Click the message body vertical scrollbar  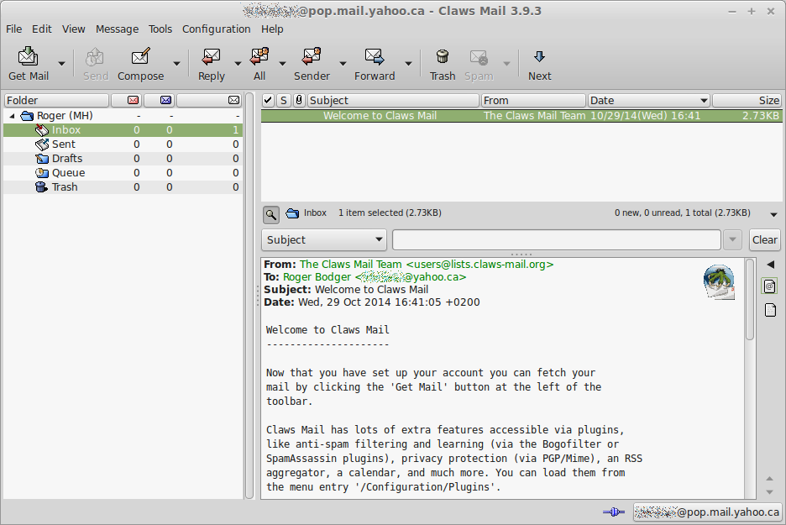749,300
